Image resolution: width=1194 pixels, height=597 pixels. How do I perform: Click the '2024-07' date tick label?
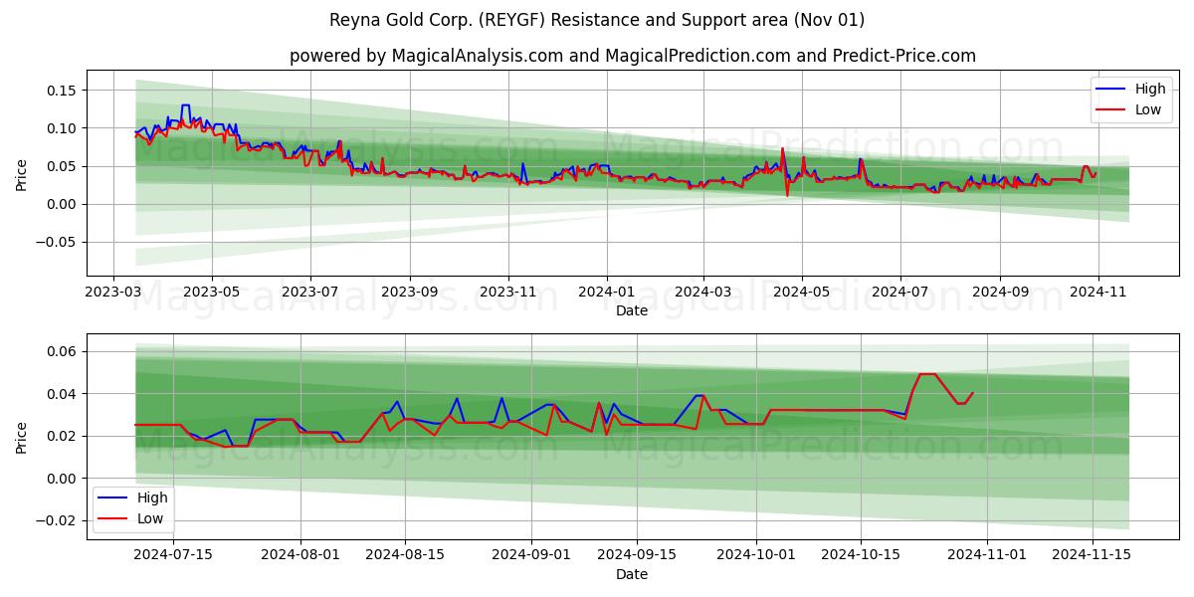(900, 293)
